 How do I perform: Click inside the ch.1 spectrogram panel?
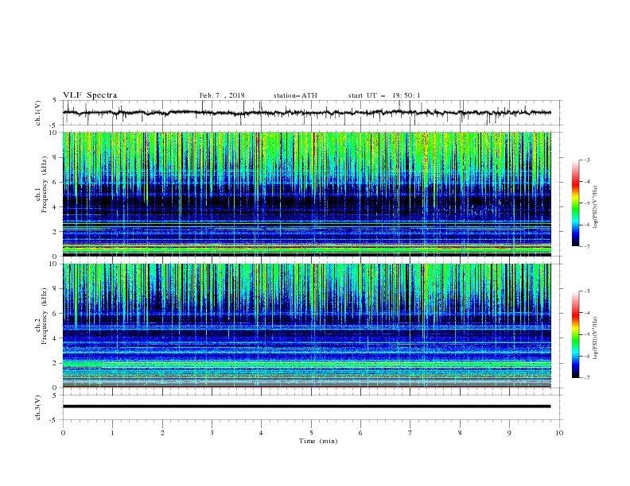coord(306,194)
